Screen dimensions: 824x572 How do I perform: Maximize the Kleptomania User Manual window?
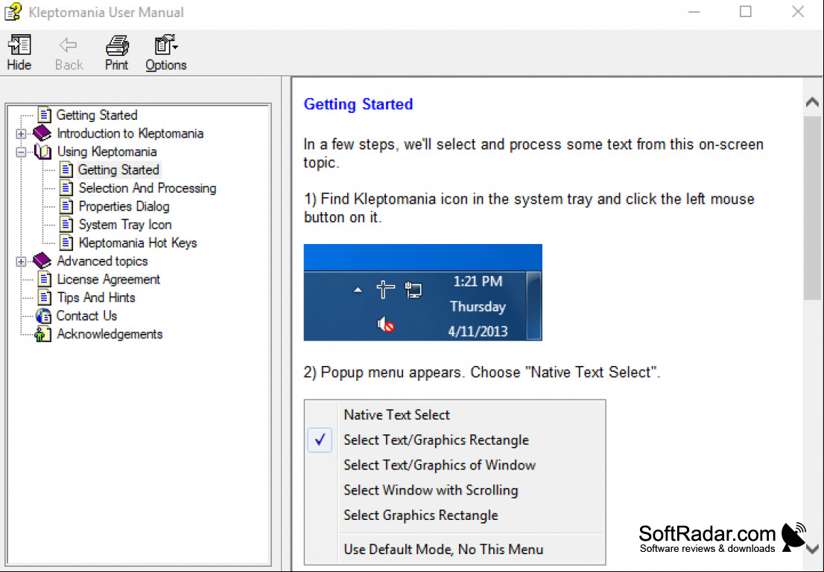click(745, 12)
